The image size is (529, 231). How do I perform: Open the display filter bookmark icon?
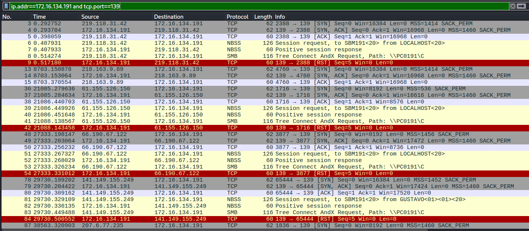tap(6, 7)
